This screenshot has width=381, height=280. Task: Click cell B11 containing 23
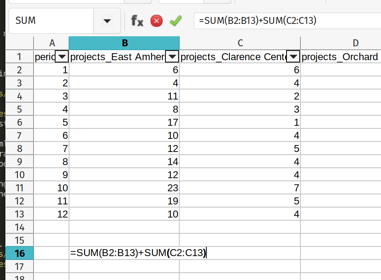tap(124, 188)
